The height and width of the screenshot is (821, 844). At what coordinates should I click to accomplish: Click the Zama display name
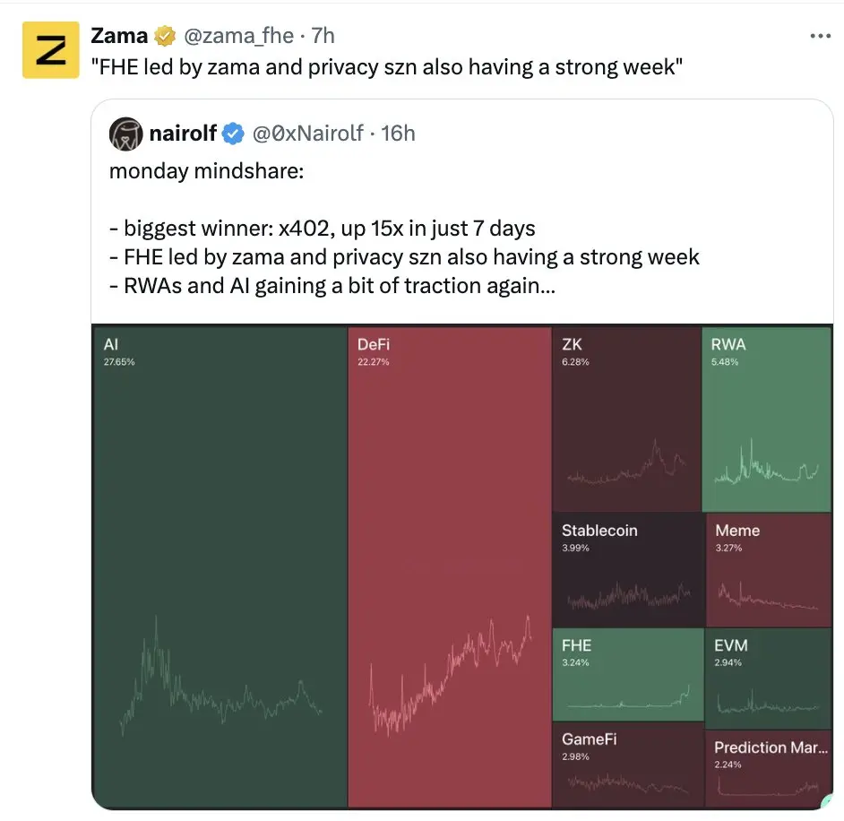(119, 36)
